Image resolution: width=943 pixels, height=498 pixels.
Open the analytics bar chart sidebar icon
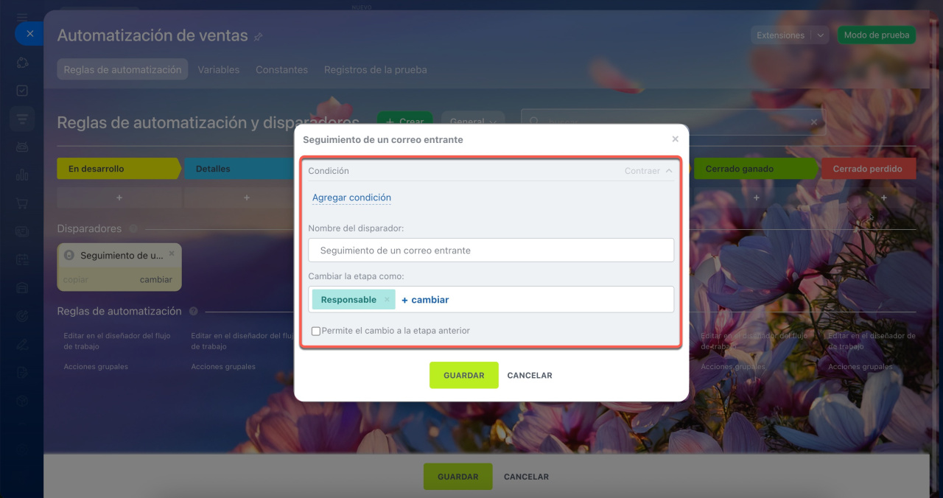pos(22,175)
